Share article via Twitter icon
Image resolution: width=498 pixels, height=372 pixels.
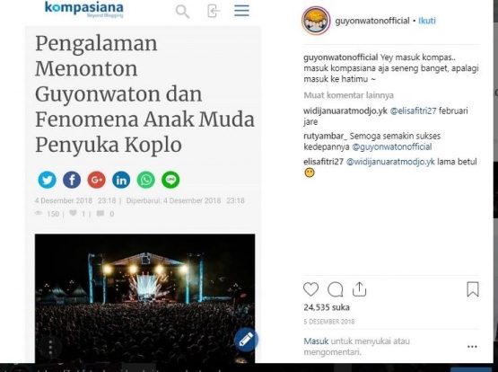pos(47,180)
